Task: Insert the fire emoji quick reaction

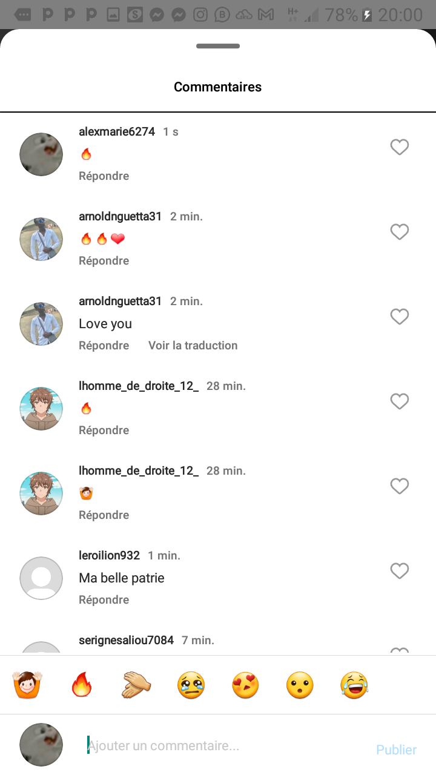Action: (x=81, y=685)
